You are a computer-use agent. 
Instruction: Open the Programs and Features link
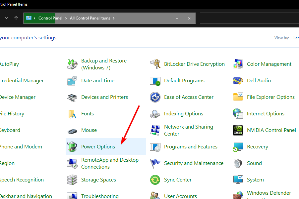[x=191, y=147]
